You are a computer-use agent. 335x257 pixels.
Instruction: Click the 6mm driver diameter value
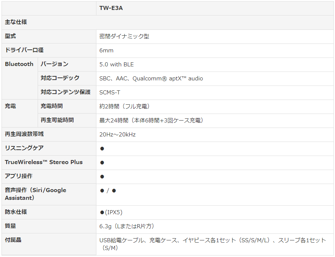(106, 50)
